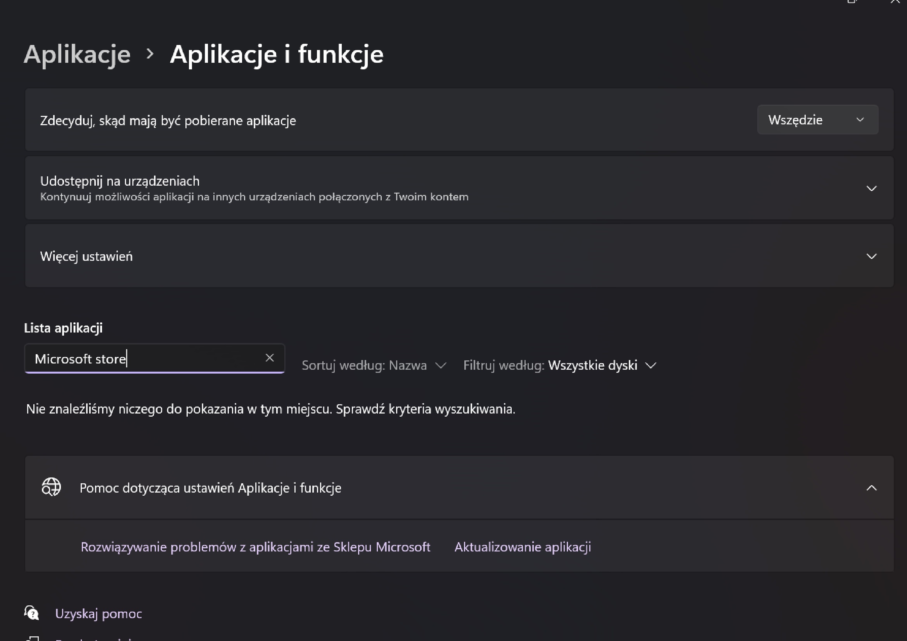Go back to Aplikacje breadcrumb
Screen dimensions: 907x641
coord(78,54)
